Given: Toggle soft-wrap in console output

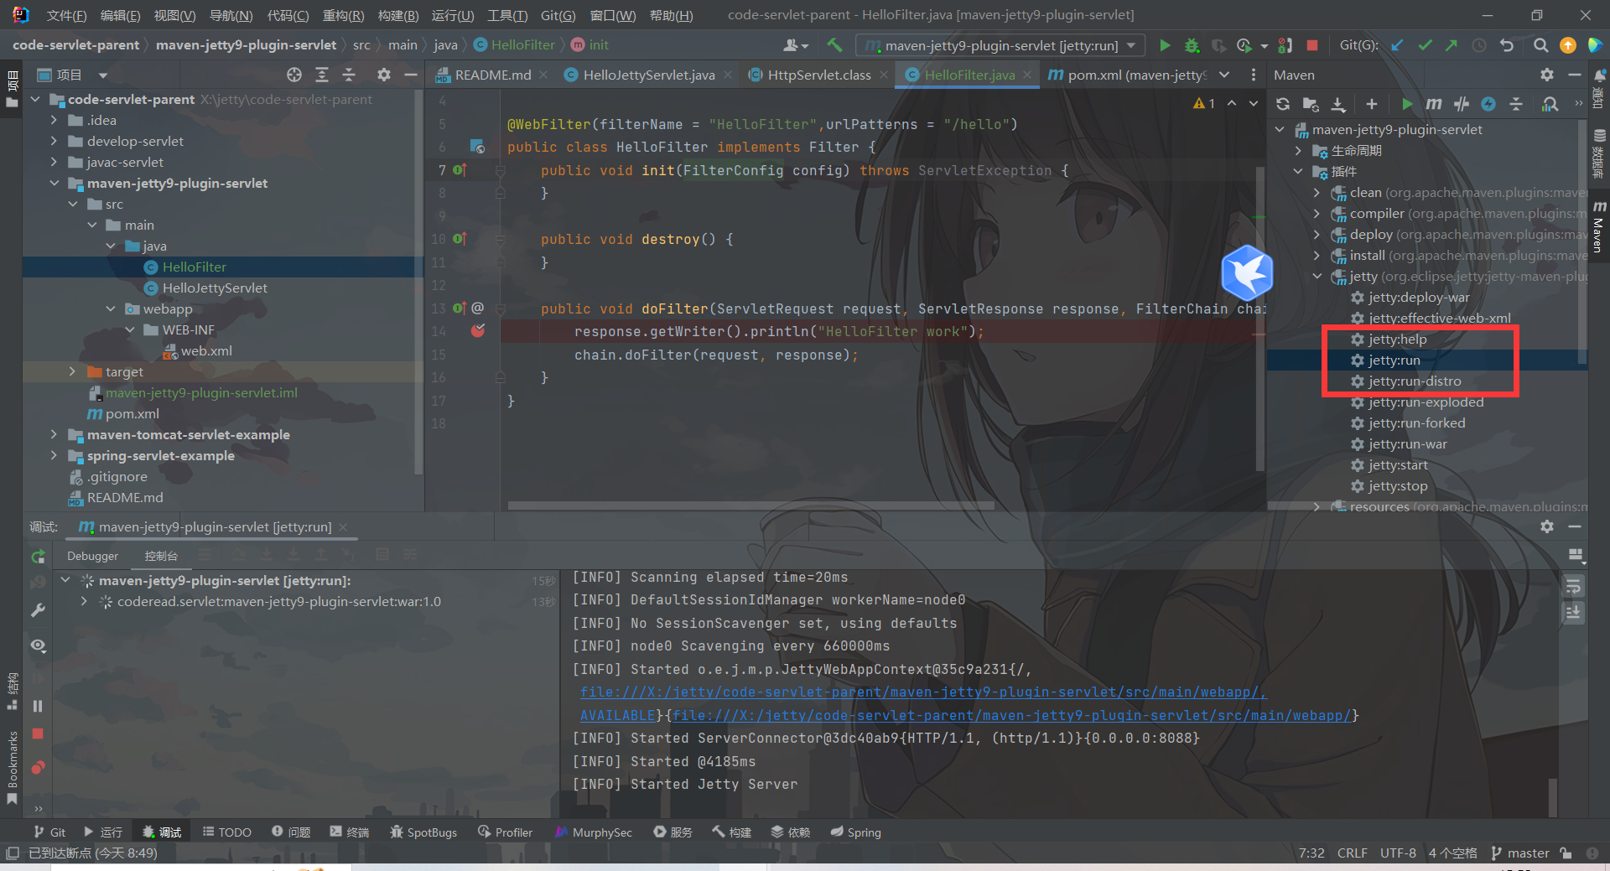Looking at the screenshot, I should pos(1573,586).
